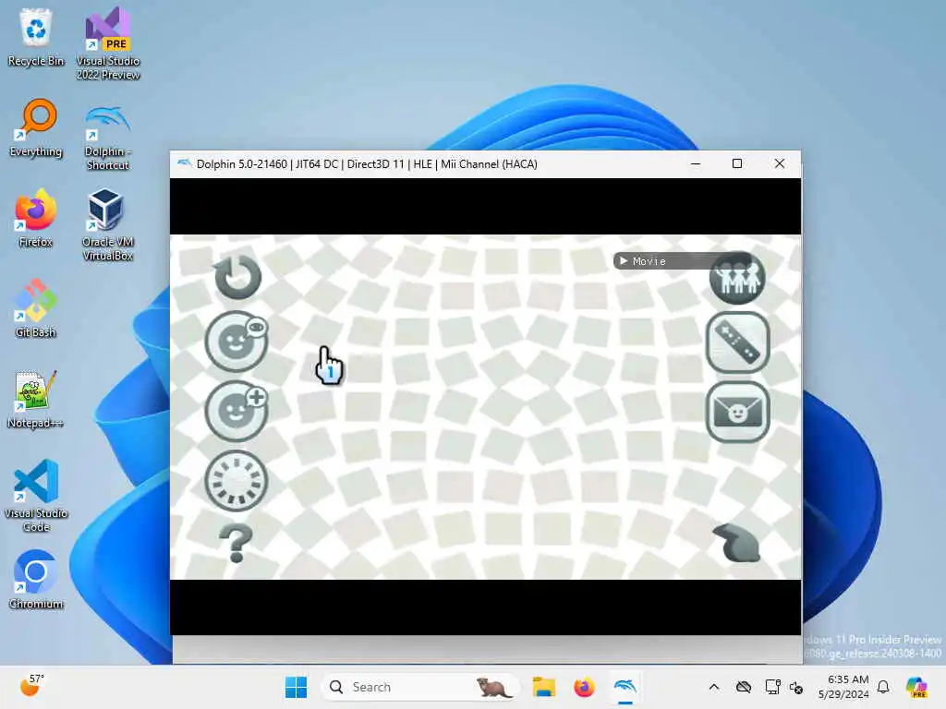Select the Everything search desktop icon
Screen dimensions: 946x709
pos(36,127)
